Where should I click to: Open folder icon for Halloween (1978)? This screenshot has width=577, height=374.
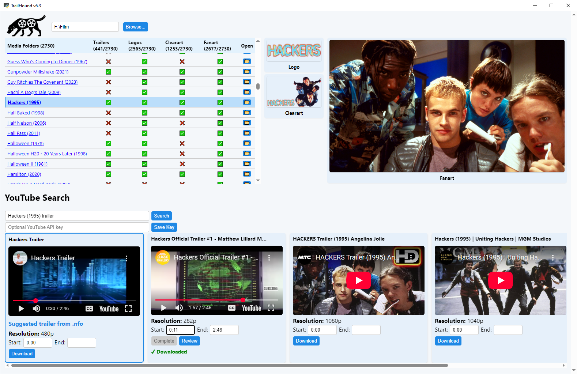pos(247,143)
